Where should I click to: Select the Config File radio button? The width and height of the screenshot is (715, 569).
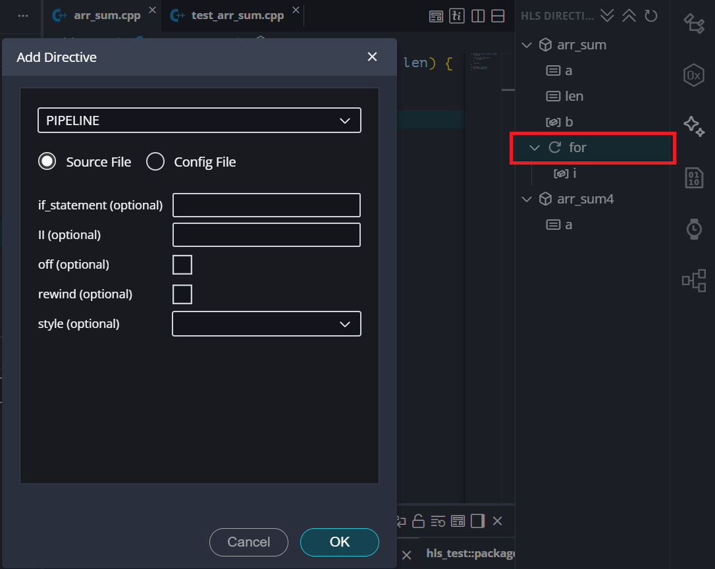click(x=155, y=162)
